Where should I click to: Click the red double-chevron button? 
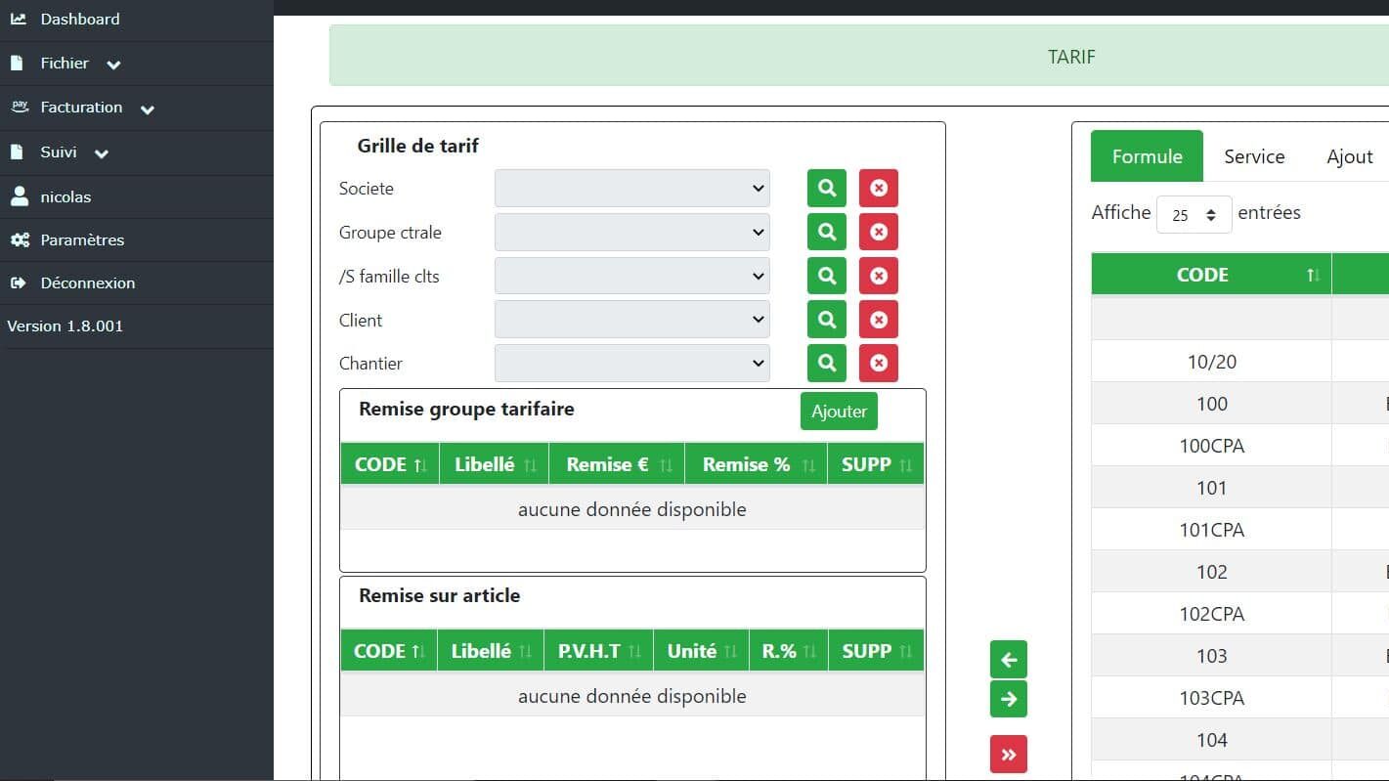(1009, 755)
